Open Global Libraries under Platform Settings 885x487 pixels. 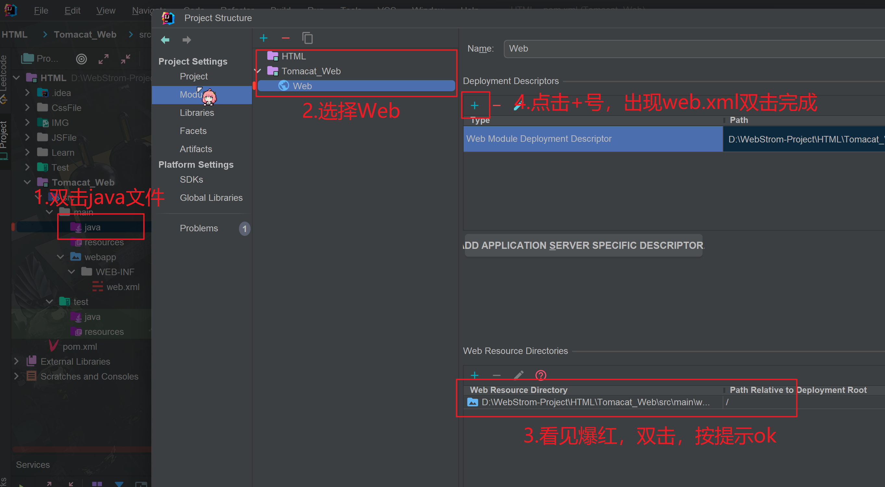[211, 198]
